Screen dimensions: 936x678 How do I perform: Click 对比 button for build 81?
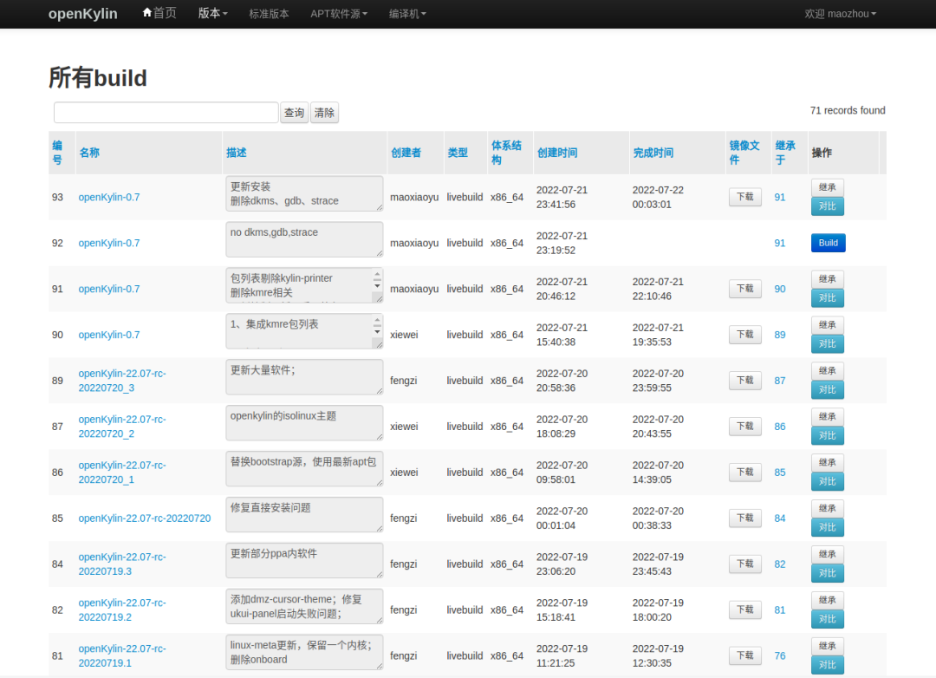point(828,665)
